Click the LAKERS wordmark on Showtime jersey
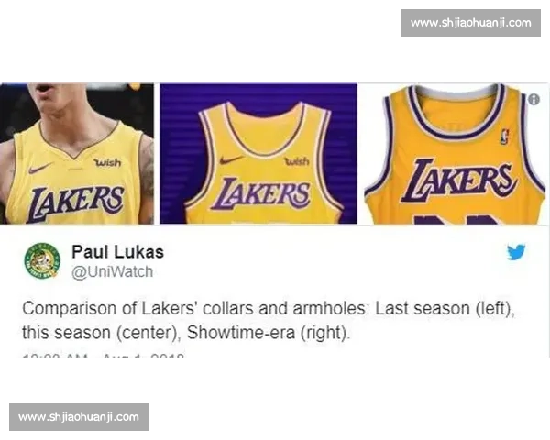Image resolution: width=550 pixels, height=440 pixels. point(459,181)
